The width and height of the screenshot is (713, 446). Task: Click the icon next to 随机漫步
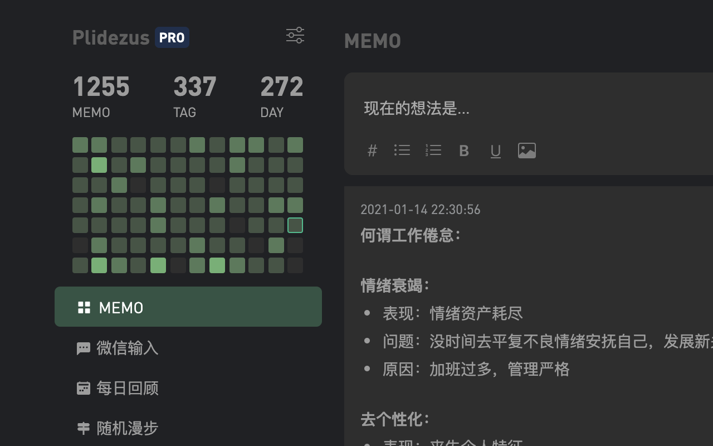84,428
